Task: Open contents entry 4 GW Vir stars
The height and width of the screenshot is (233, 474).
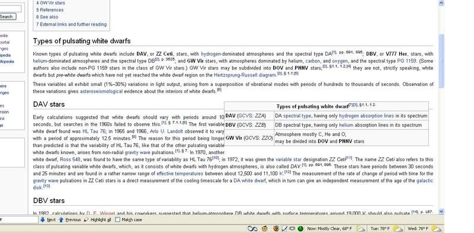Action: click(x=50, y=3)
